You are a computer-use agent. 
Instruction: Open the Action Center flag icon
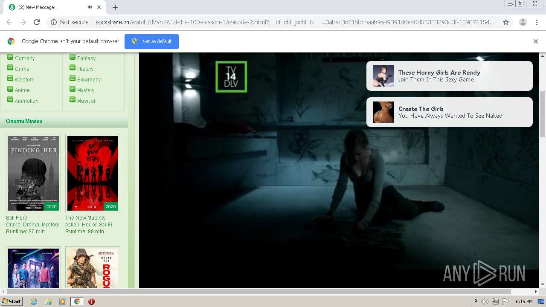point(505,301)
